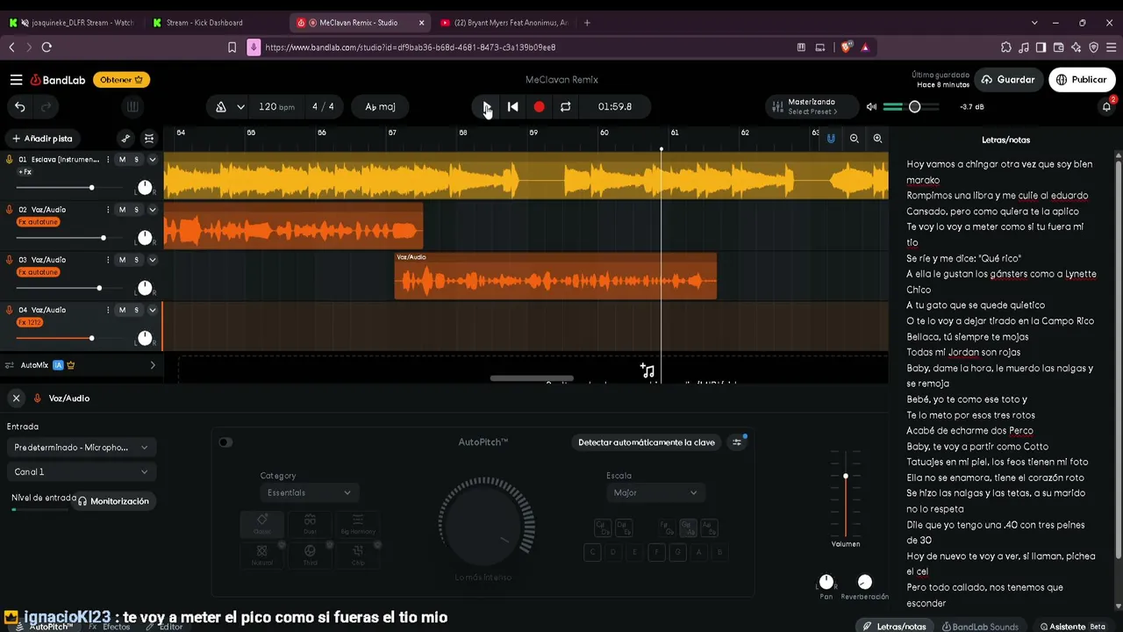
Task: Collapse all tracks using the track-height icon
Action: pyautogui.click(x=149, y=139)
